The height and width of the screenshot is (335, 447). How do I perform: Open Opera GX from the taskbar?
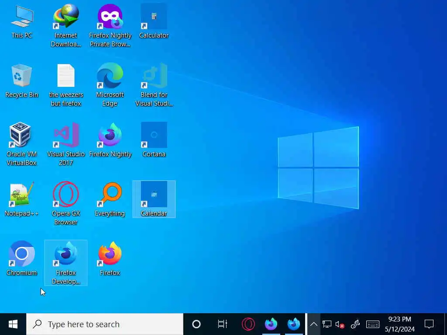(x=248, y=324)
